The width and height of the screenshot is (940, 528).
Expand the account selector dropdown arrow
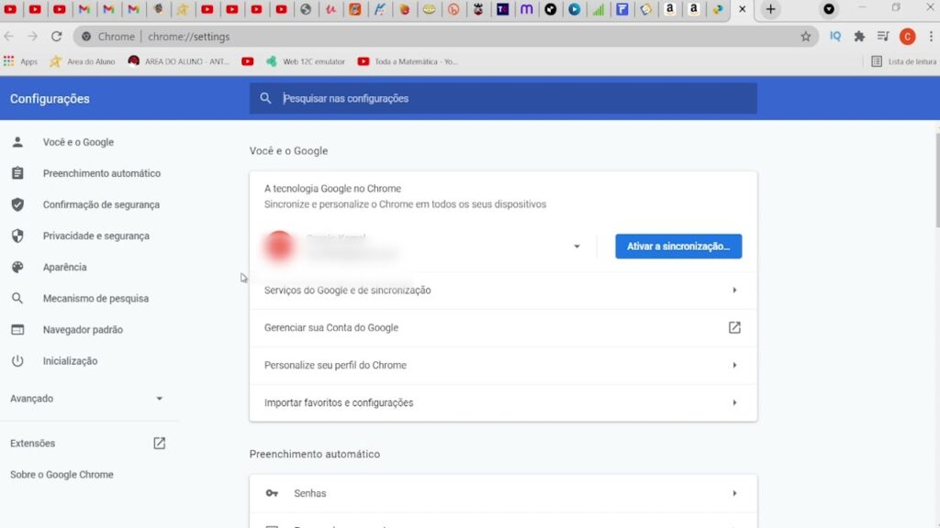pos(576,246)
